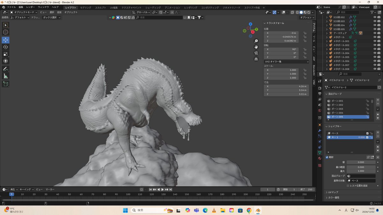The height and width of the screenshot is (215, 383).
Task: Click the viewport pan hand icon
Action: pos(256,47)
